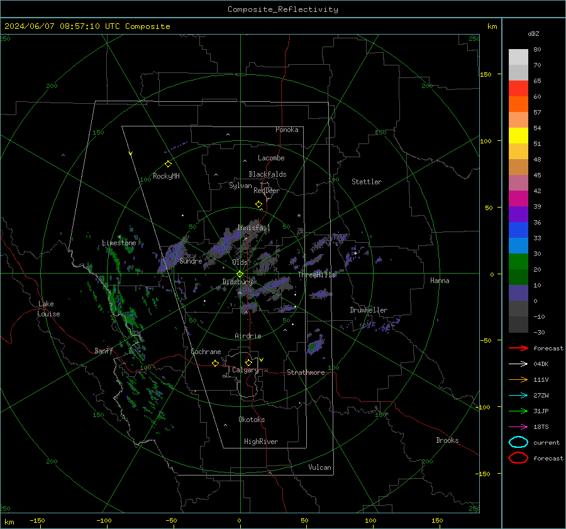
Task: Select the Olds town label
Action: (x=240, y=262)
